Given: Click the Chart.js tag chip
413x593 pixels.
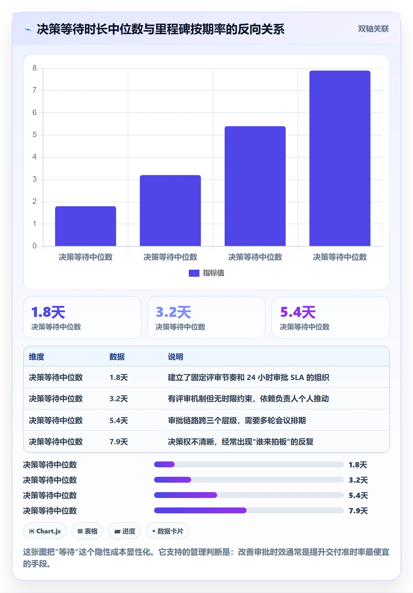Looking at the screenshot, I should (x=45, y=531).
